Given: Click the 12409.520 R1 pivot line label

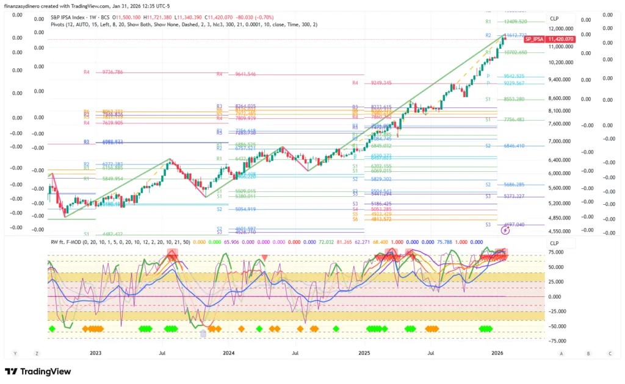Looking at the screenshot, I should pyautogui.click(x=515, y=21).
